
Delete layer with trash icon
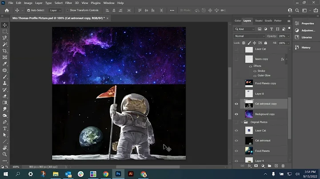point(283,166)
